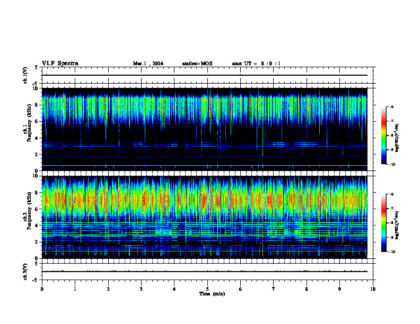This screenshot has height=324, width=420.
Task: Click the ch.1 frequency axis tick 8
Action: [37, 105]
